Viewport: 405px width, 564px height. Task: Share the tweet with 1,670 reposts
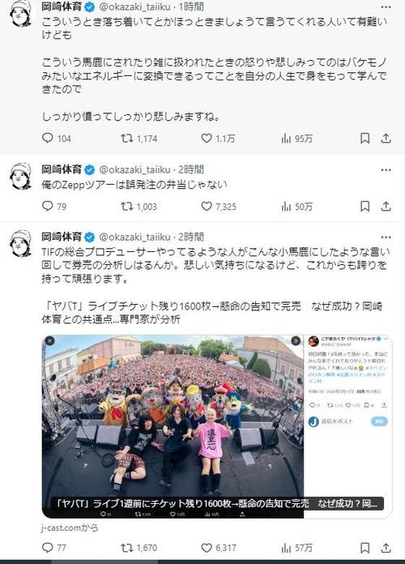(386, 548)
